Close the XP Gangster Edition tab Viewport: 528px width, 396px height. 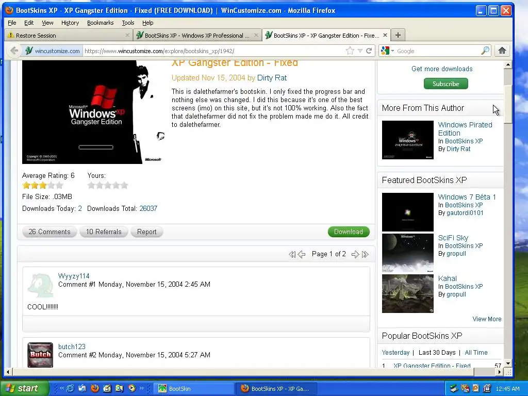point(385,35)
